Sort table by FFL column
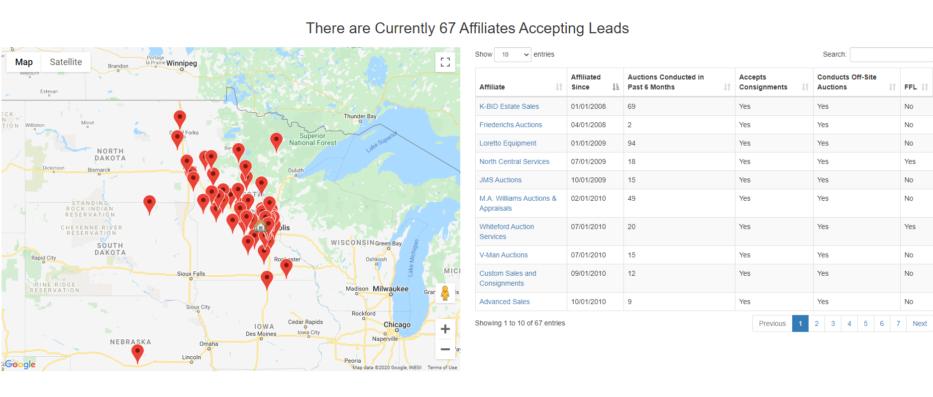Viewport: 933px width, 397px height. 916,82
